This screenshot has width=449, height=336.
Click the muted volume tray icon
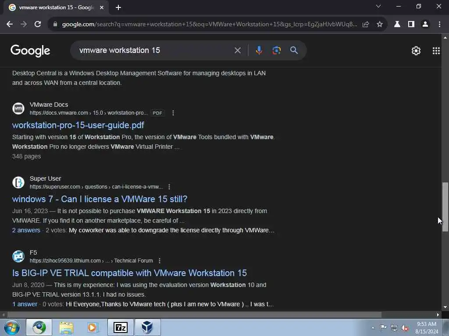tap(405, 328)
